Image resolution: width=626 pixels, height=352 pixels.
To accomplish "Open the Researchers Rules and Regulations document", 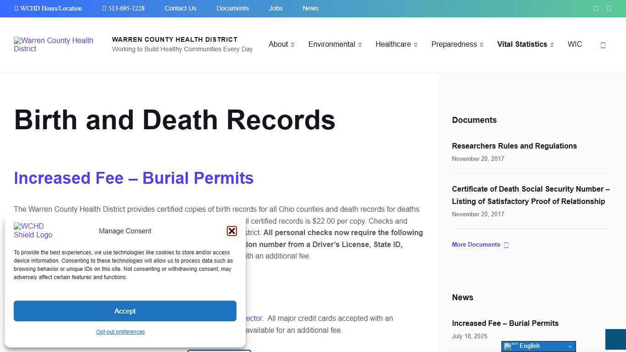I will 514,146.
